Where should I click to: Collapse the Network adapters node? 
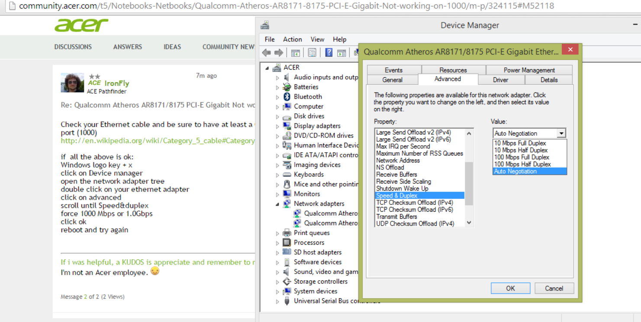click(277, 204)
